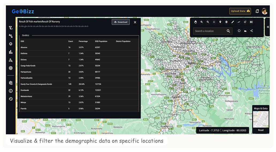Select the Kundasale row
This screenshot has height=152, width=276.
(79, 90)
